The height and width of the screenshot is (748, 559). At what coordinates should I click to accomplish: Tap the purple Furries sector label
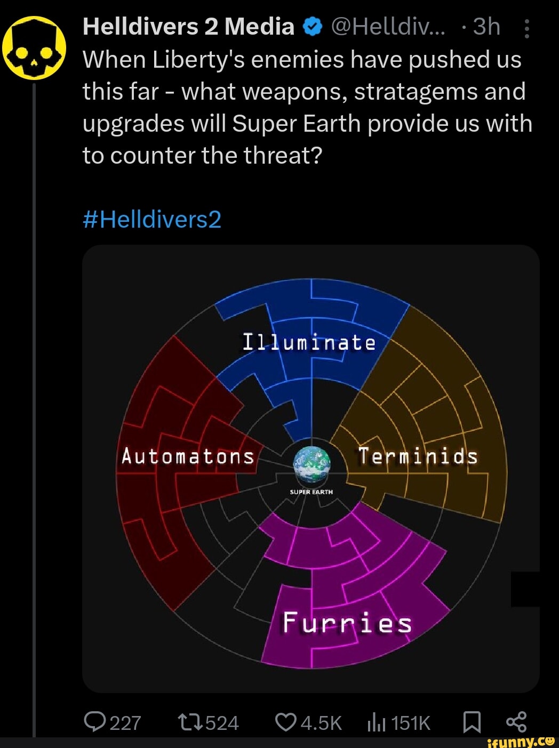pyautogui.click(x=347, y=623)
